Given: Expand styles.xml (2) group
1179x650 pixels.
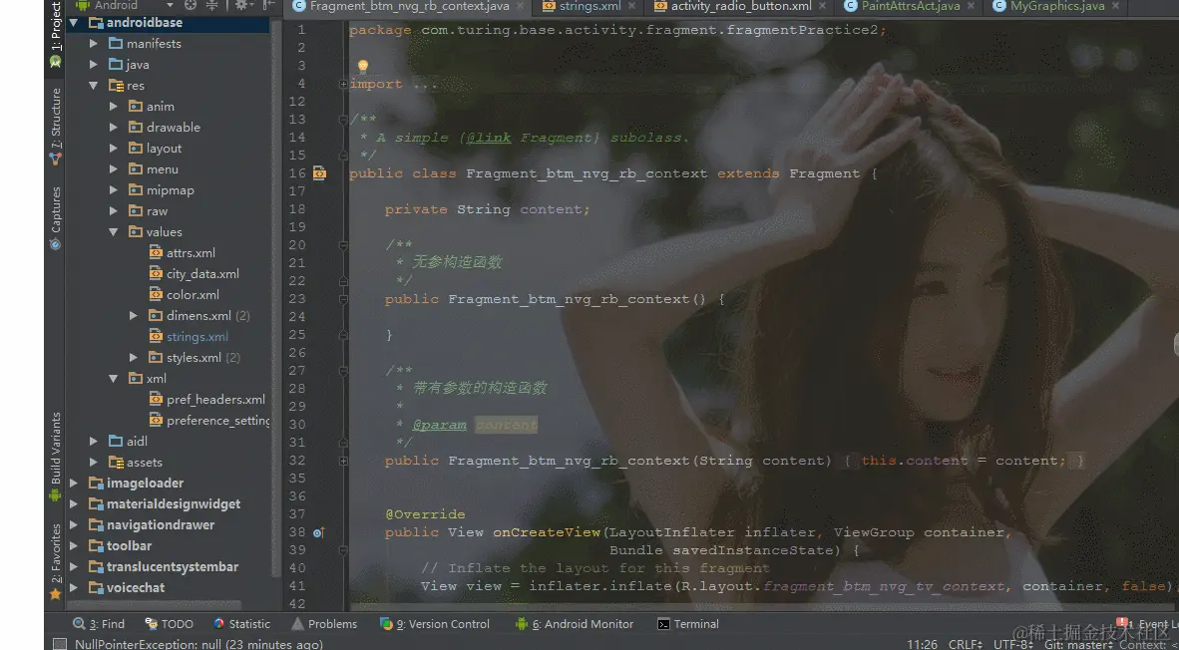Looking at the screenshot, I should click(133, 358).
